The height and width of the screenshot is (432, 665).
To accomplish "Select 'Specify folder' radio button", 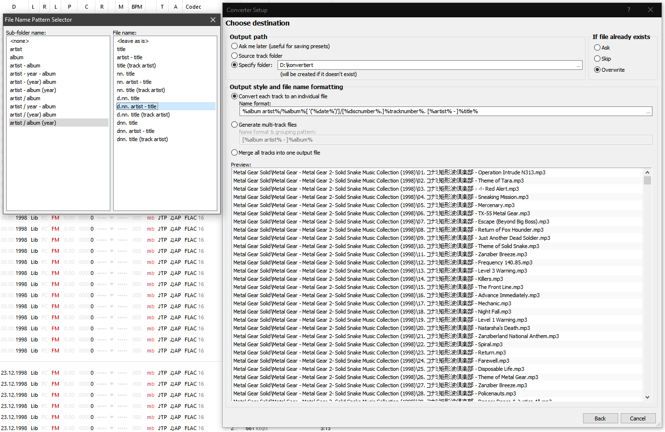I will coord(234,65).
